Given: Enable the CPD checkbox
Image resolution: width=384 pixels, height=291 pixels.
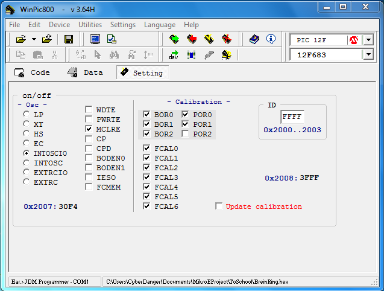Looking at the screenshot, I should [89, 148].
